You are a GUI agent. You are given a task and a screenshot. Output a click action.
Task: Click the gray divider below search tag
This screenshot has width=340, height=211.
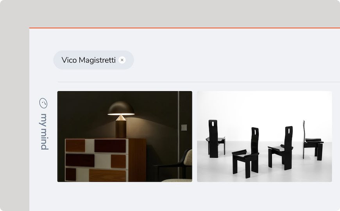tap(199, 82)
